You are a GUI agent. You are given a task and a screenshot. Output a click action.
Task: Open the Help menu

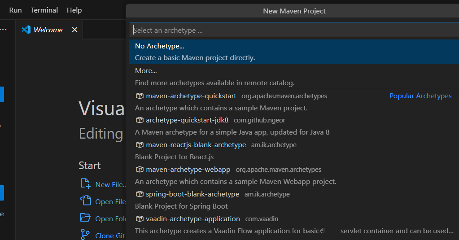[x=74, y=10]
